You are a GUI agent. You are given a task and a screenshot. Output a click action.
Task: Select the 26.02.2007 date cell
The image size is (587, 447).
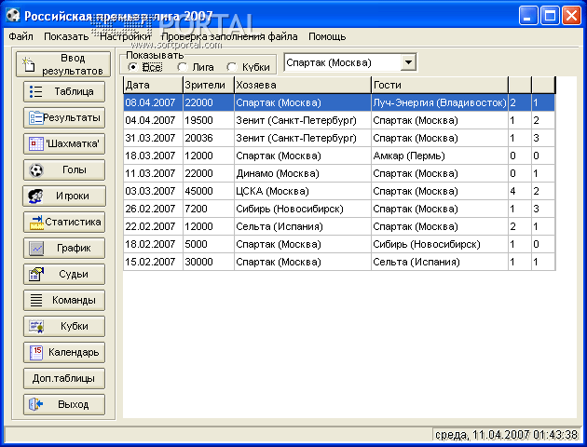pos(153,209)
